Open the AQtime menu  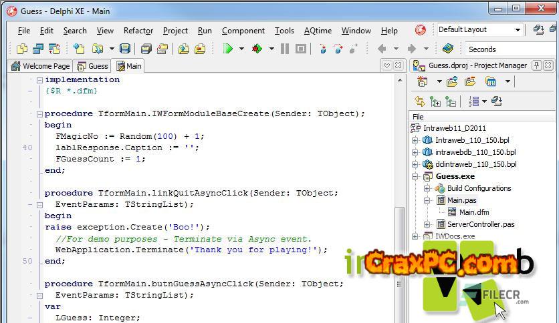pos(318,31)
